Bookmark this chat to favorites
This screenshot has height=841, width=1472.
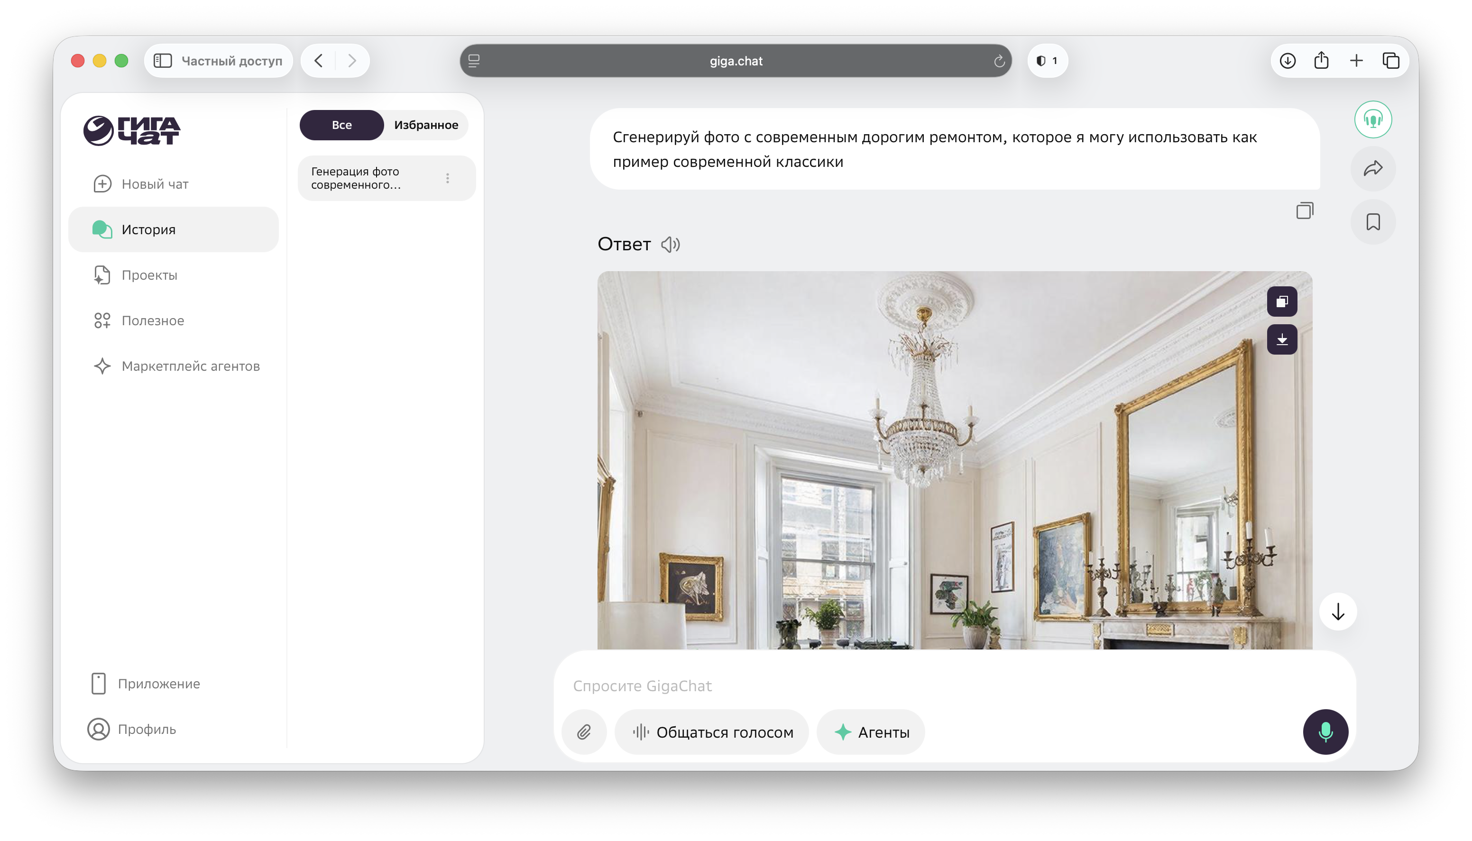point(1373,222)
